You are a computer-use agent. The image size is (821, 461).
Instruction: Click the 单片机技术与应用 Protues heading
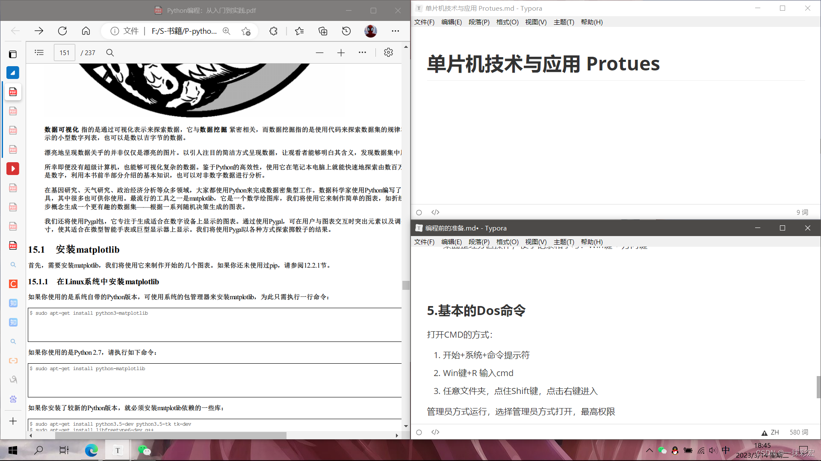(x=543, y=64)
